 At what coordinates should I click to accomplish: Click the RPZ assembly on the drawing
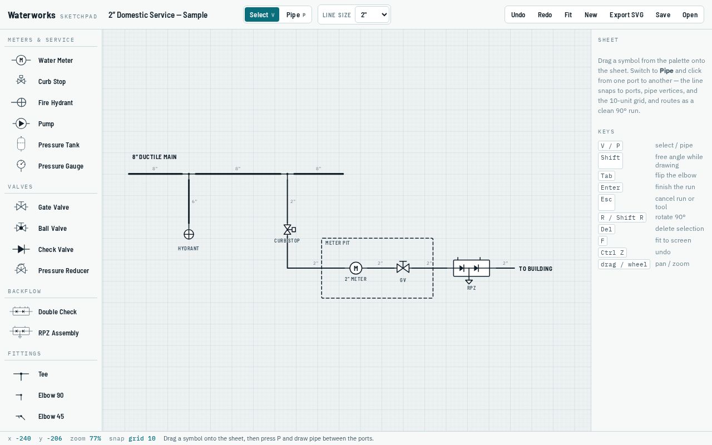coord(471,270)
